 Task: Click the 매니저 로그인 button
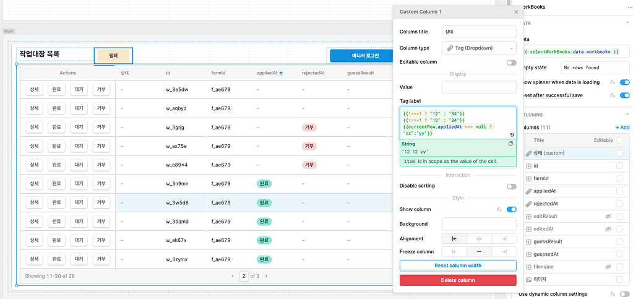pos(363,56)
